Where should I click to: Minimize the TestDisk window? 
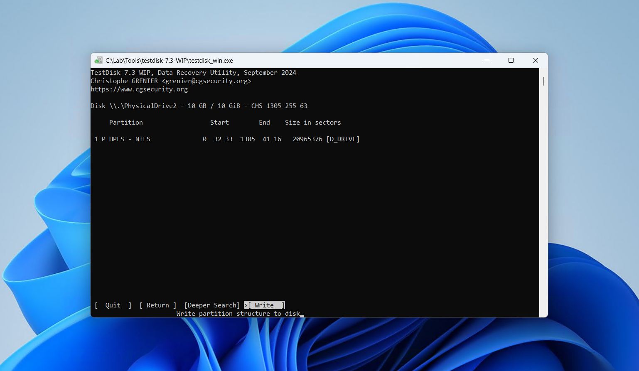click(x=487, y=60)
